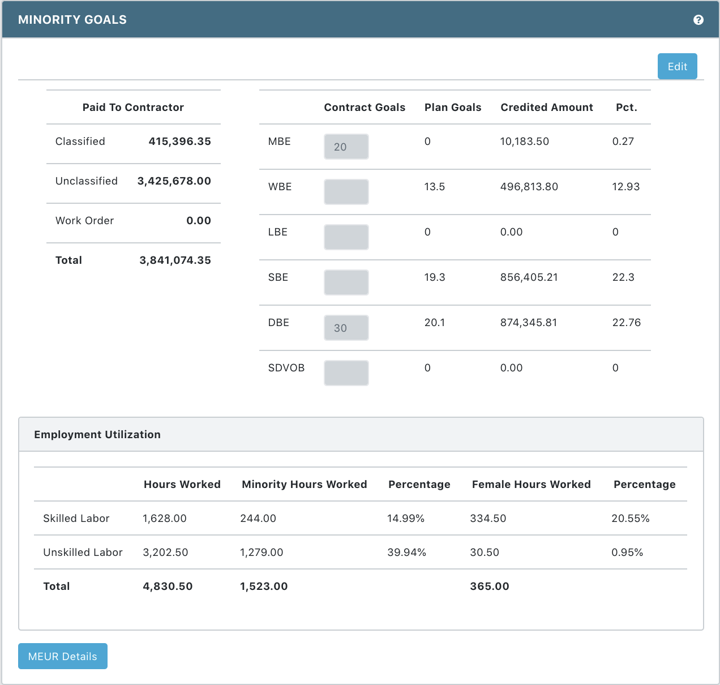Click the Minority Goals panel title

[x=72, y=20]
